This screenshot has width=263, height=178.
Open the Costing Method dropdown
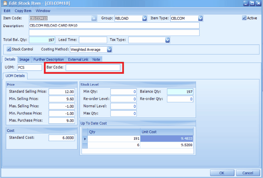pos(109,50)
